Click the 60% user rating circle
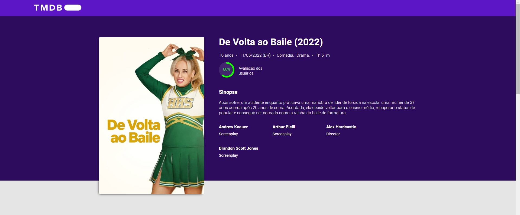 (x=227, y=70)
